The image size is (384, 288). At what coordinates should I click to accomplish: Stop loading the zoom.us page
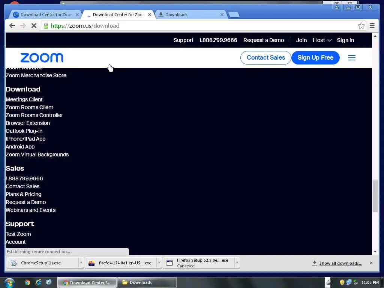pyautogui.click(x=34, y=26)
